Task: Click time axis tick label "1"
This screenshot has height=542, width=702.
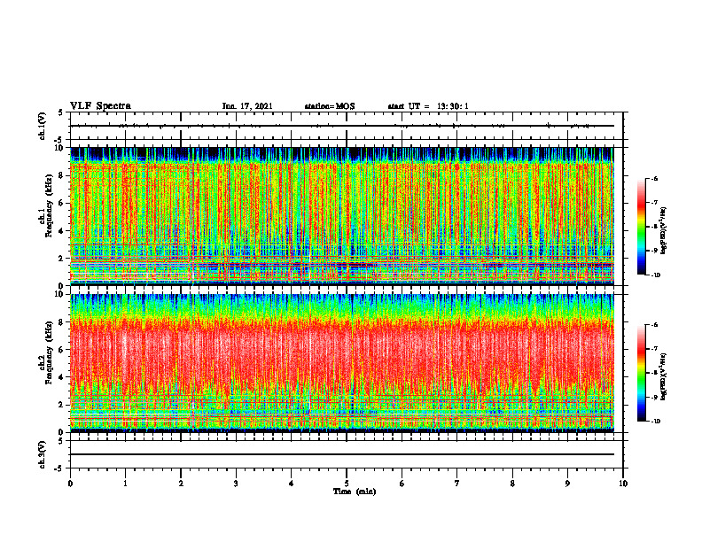Action: point(125,484)
